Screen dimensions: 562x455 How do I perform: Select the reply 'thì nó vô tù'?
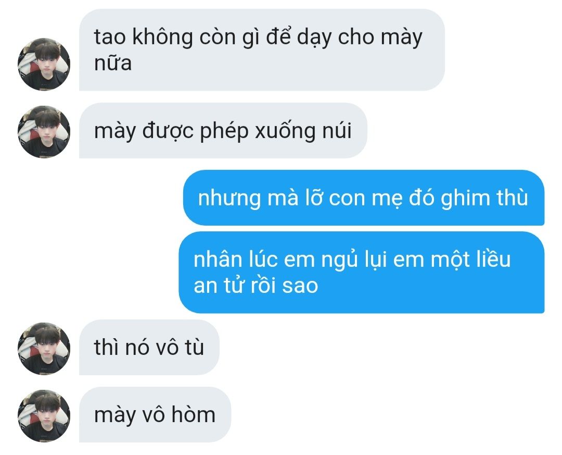(149, 347)
